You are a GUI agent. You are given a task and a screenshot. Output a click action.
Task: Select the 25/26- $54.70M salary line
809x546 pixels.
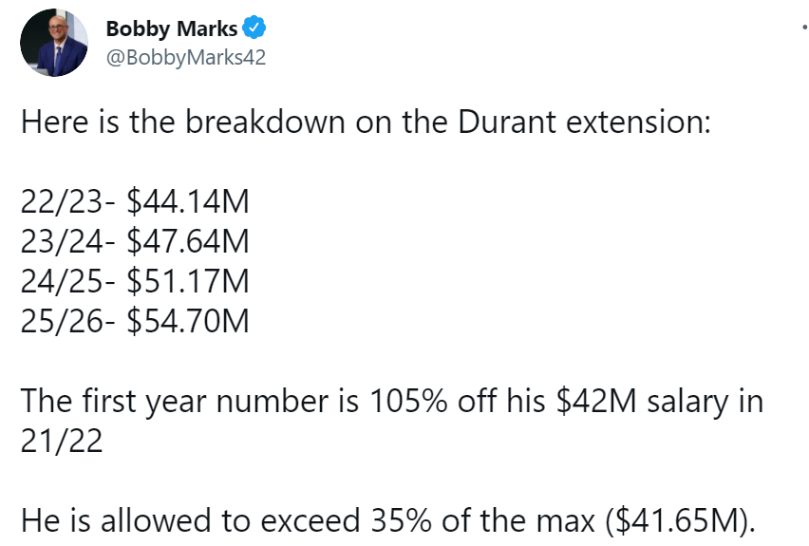(135, 321)
